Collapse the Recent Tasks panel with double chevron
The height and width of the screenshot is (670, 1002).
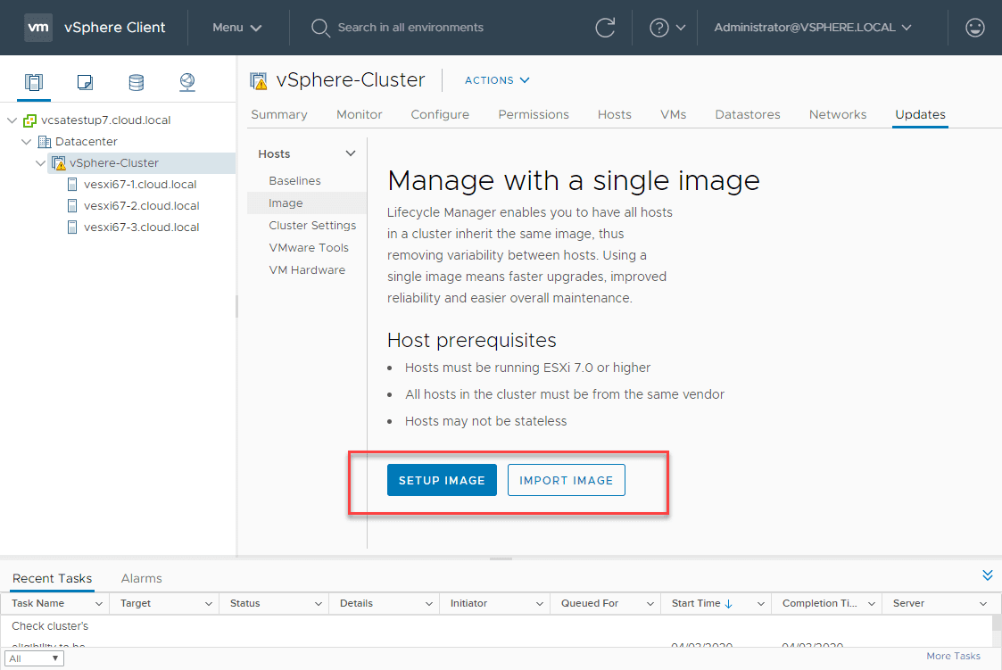coord(988,575)
